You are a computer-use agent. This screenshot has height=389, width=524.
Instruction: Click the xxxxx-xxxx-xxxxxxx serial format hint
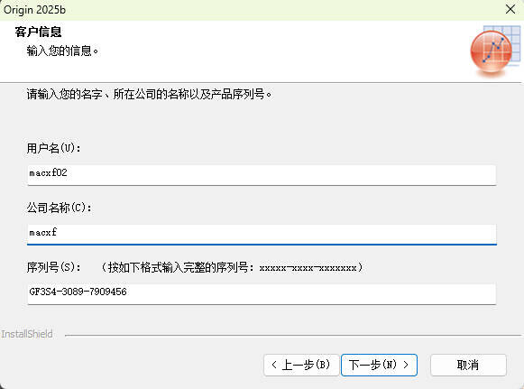tap(308, 268)
